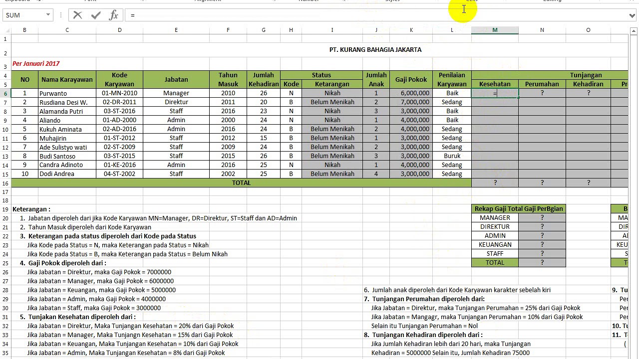Select the 'Dodi Andrea' cell
639x359 pixels.
click(x=67, y=174)
